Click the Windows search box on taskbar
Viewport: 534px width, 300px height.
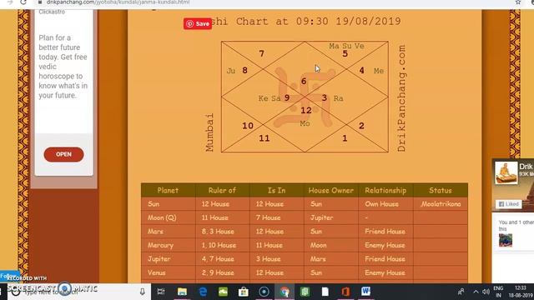point(80,292)
